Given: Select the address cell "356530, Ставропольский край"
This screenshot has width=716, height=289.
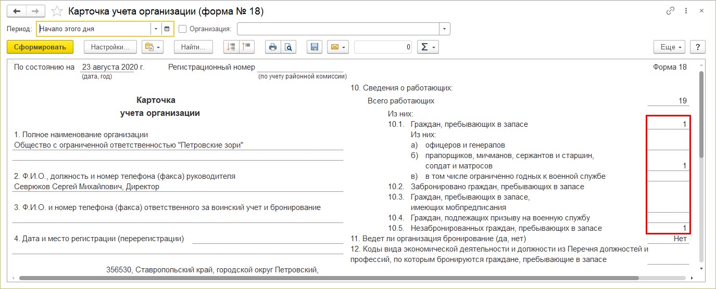Looking at the screenshot, I should (x=212, y=270).
